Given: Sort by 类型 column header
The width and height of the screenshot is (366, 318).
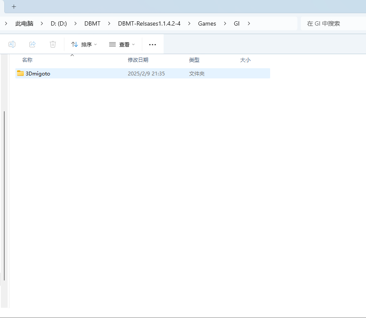Looking at the screenshot, I should [194, 60].
